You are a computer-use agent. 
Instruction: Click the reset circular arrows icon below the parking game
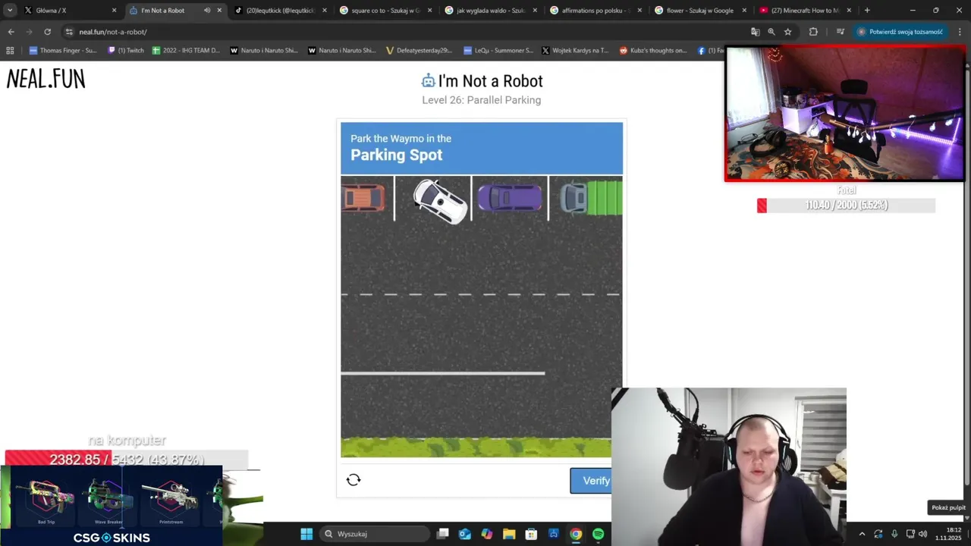[354, 480]
